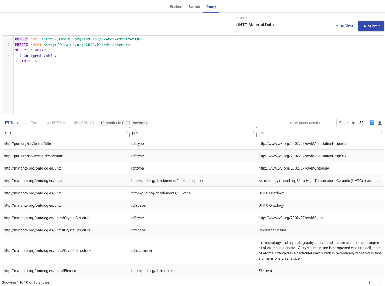The height and width of the screenshot is (286, 385).
Task: Select page 1 in pagination
Action: (x=369, y=282)
